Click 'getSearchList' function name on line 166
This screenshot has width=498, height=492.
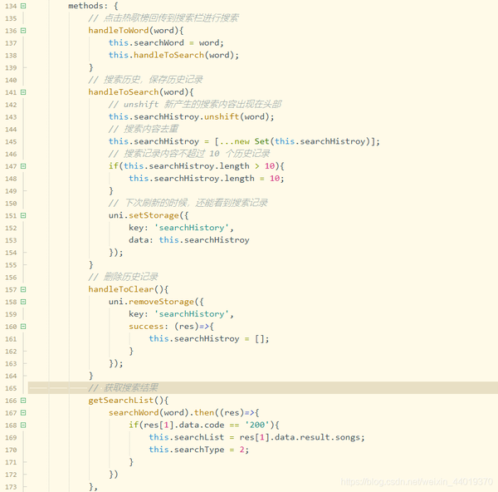point(121,401)
